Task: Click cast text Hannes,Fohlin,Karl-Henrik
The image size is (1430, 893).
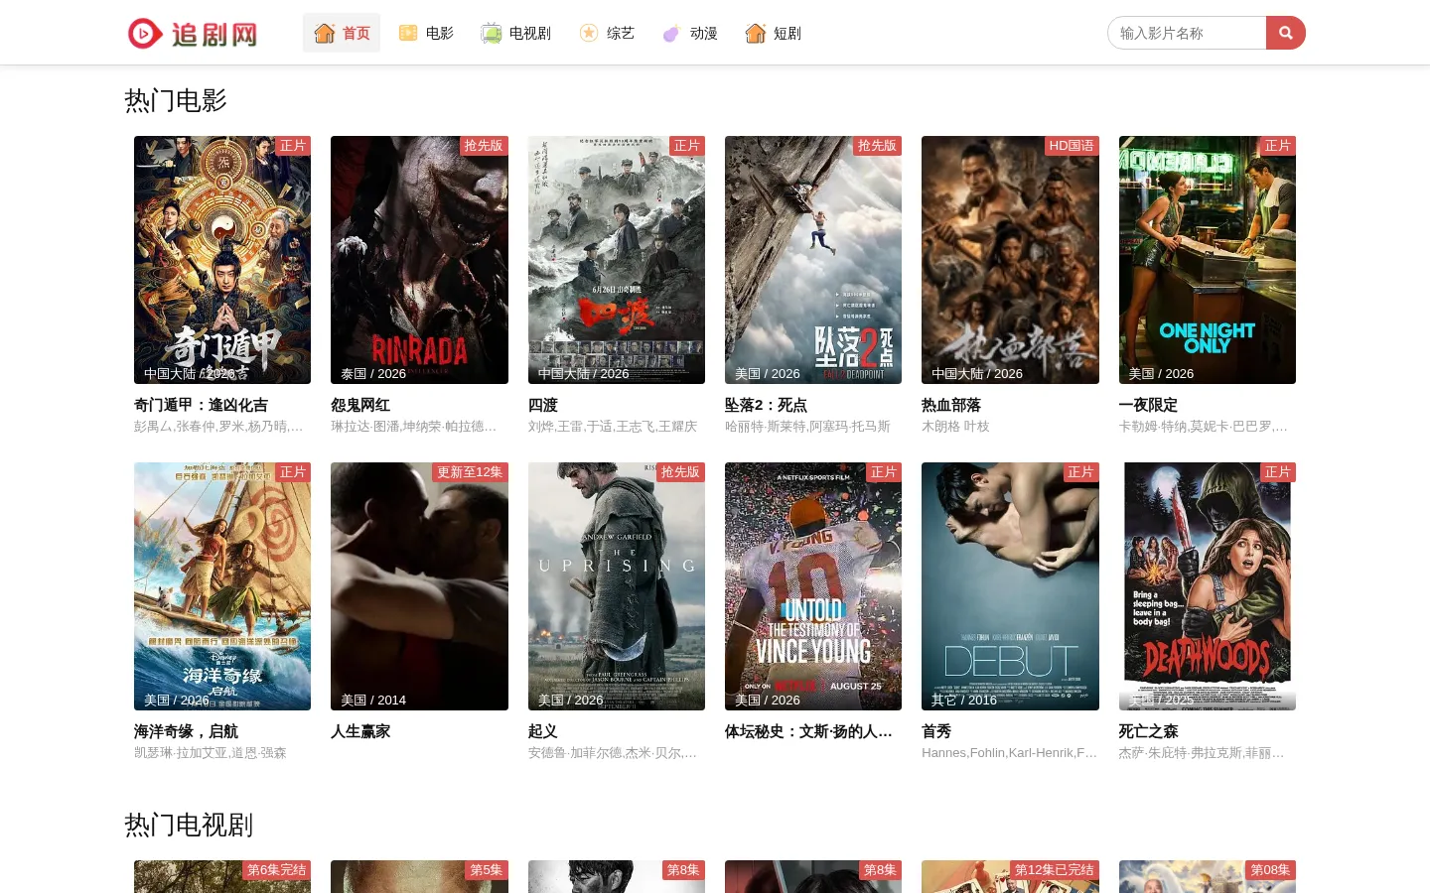Action: [1009, 753]
